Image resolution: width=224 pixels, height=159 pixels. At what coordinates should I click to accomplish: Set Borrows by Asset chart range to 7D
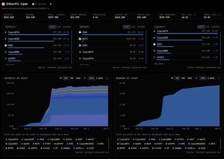[172, 78]
